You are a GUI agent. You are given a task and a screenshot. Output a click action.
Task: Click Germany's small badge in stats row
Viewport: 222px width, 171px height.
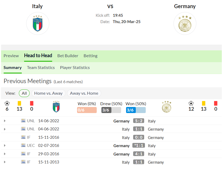click(166, 106)
